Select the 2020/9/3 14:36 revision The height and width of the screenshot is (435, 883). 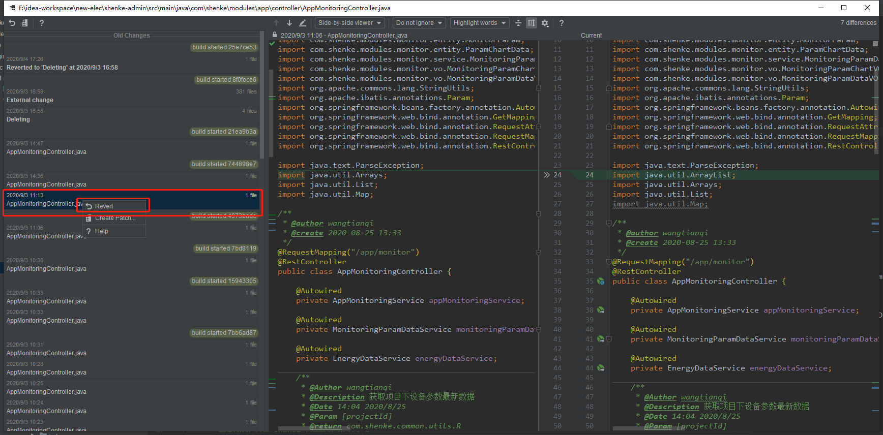(132, 180)
